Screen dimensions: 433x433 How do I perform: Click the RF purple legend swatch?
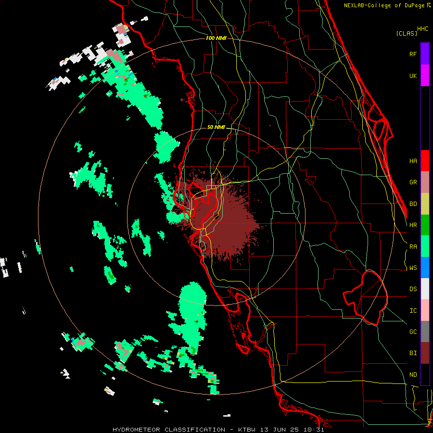(425, 54)
